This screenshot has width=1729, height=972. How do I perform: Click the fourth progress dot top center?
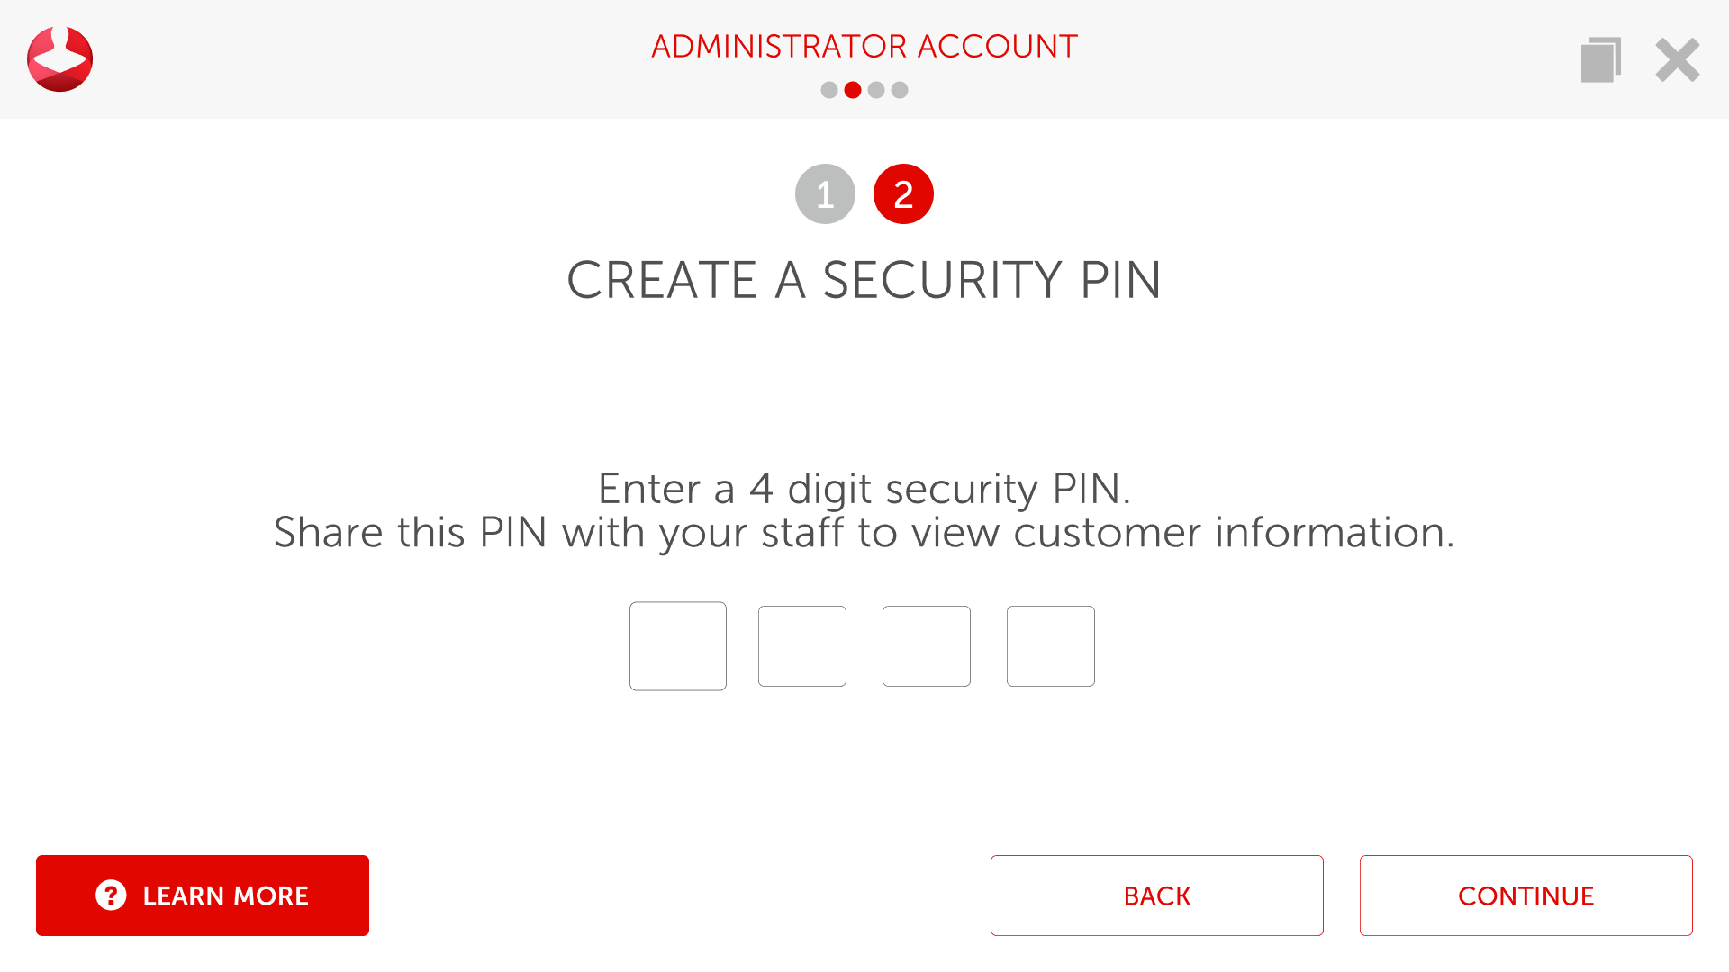click(901, 90)
